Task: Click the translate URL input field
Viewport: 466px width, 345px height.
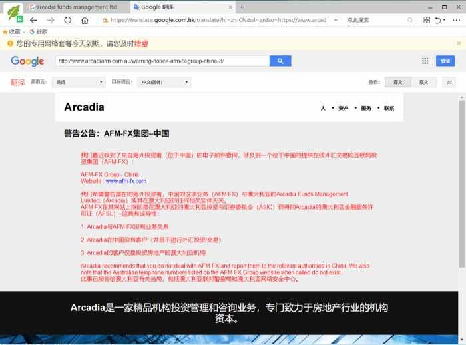Action: coord(162,61)
